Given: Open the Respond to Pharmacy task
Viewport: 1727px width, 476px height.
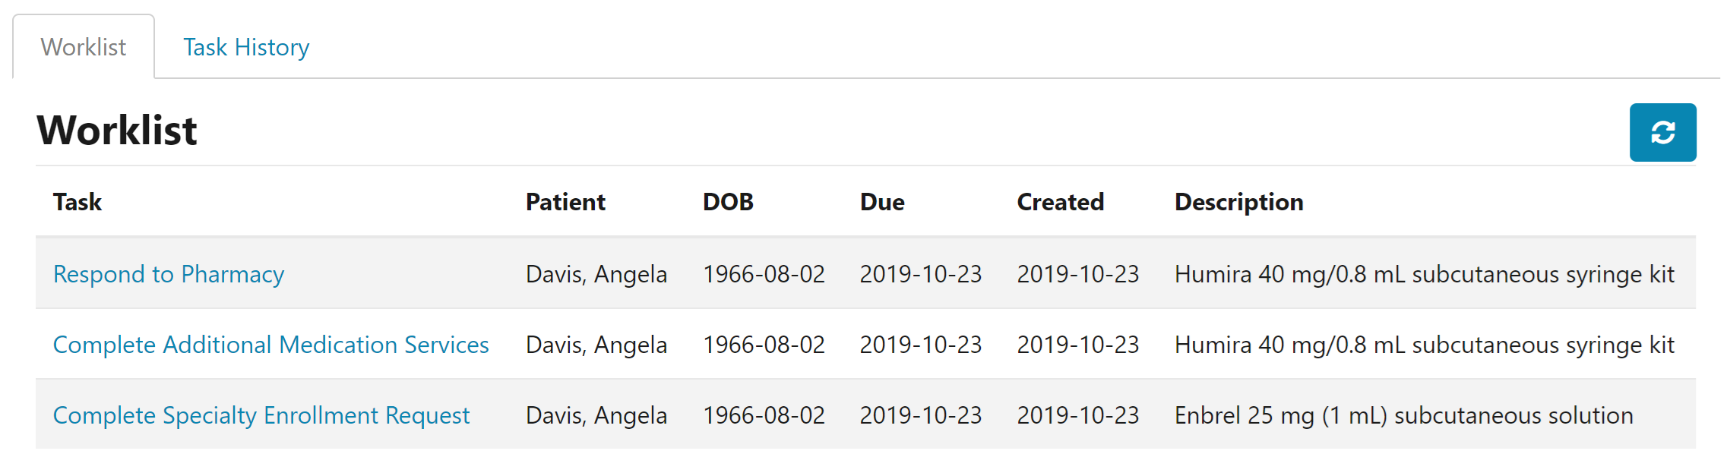Looking at the screenshot, I should click(169, 274).
